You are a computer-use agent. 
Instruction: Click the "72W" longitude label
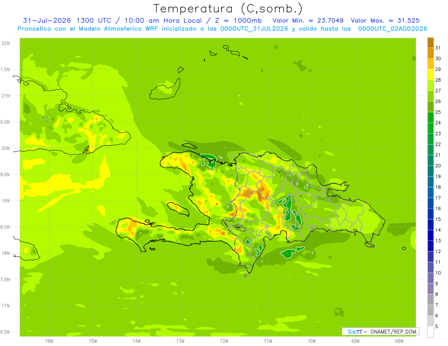point(224,341)
